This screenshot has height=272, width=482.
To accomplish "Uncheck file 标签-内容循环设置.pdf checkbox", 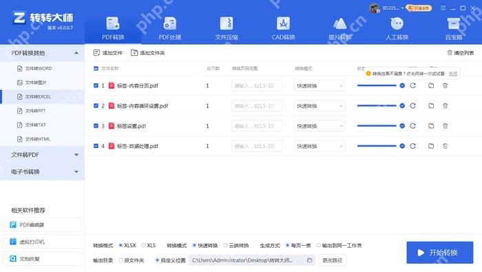I will [96, 106].
